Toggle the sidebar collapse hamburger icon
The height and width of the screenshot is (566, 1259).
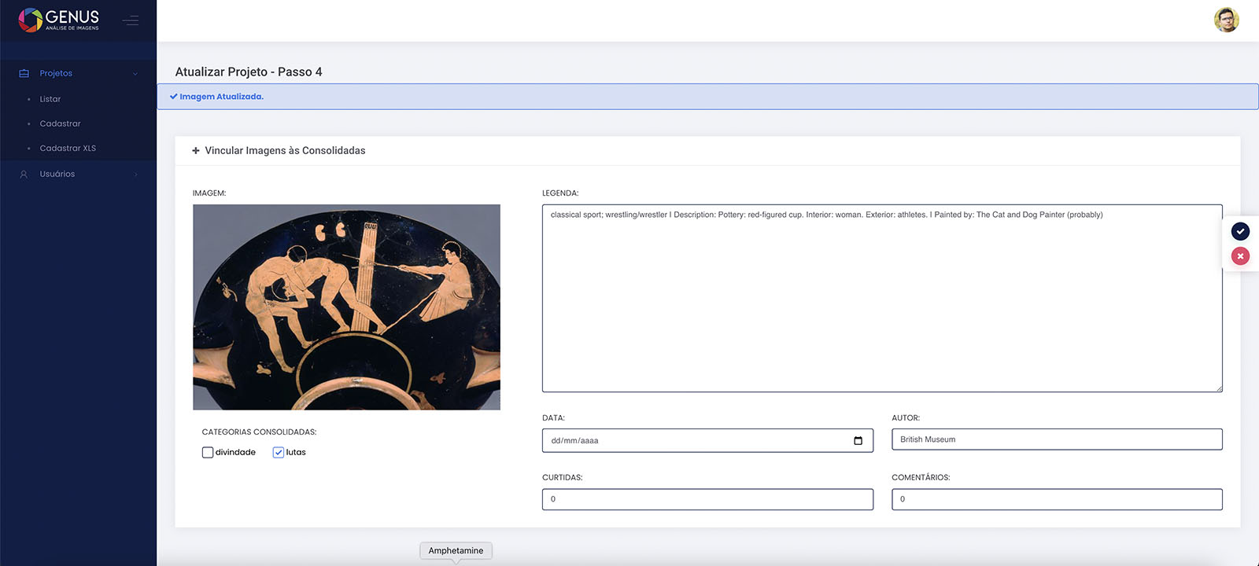pos(131,20)
